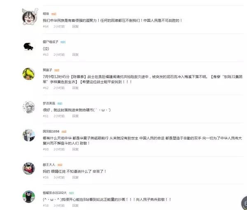The width and height of the screenshot is (247, 210).
Task: Click the round floating button at bottom right
Action: [x=244, y=203]
